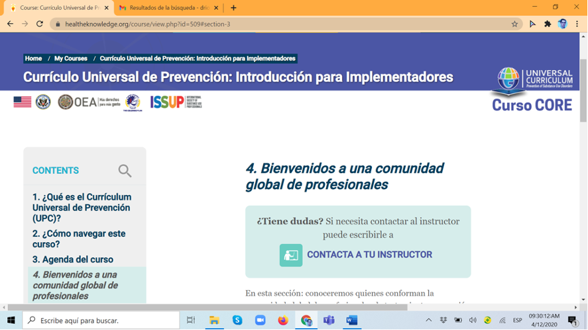Click the search magnifier in Contents panel
The height and width of the screenshot is (330, 588).
[125, 171]
